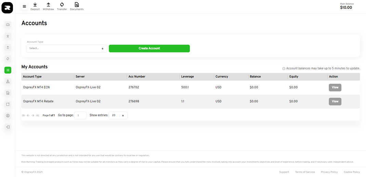Viewport: 366px width, 177px height.
Task: Open the Cookie Policy link
Action: click(x=352, y=172)
